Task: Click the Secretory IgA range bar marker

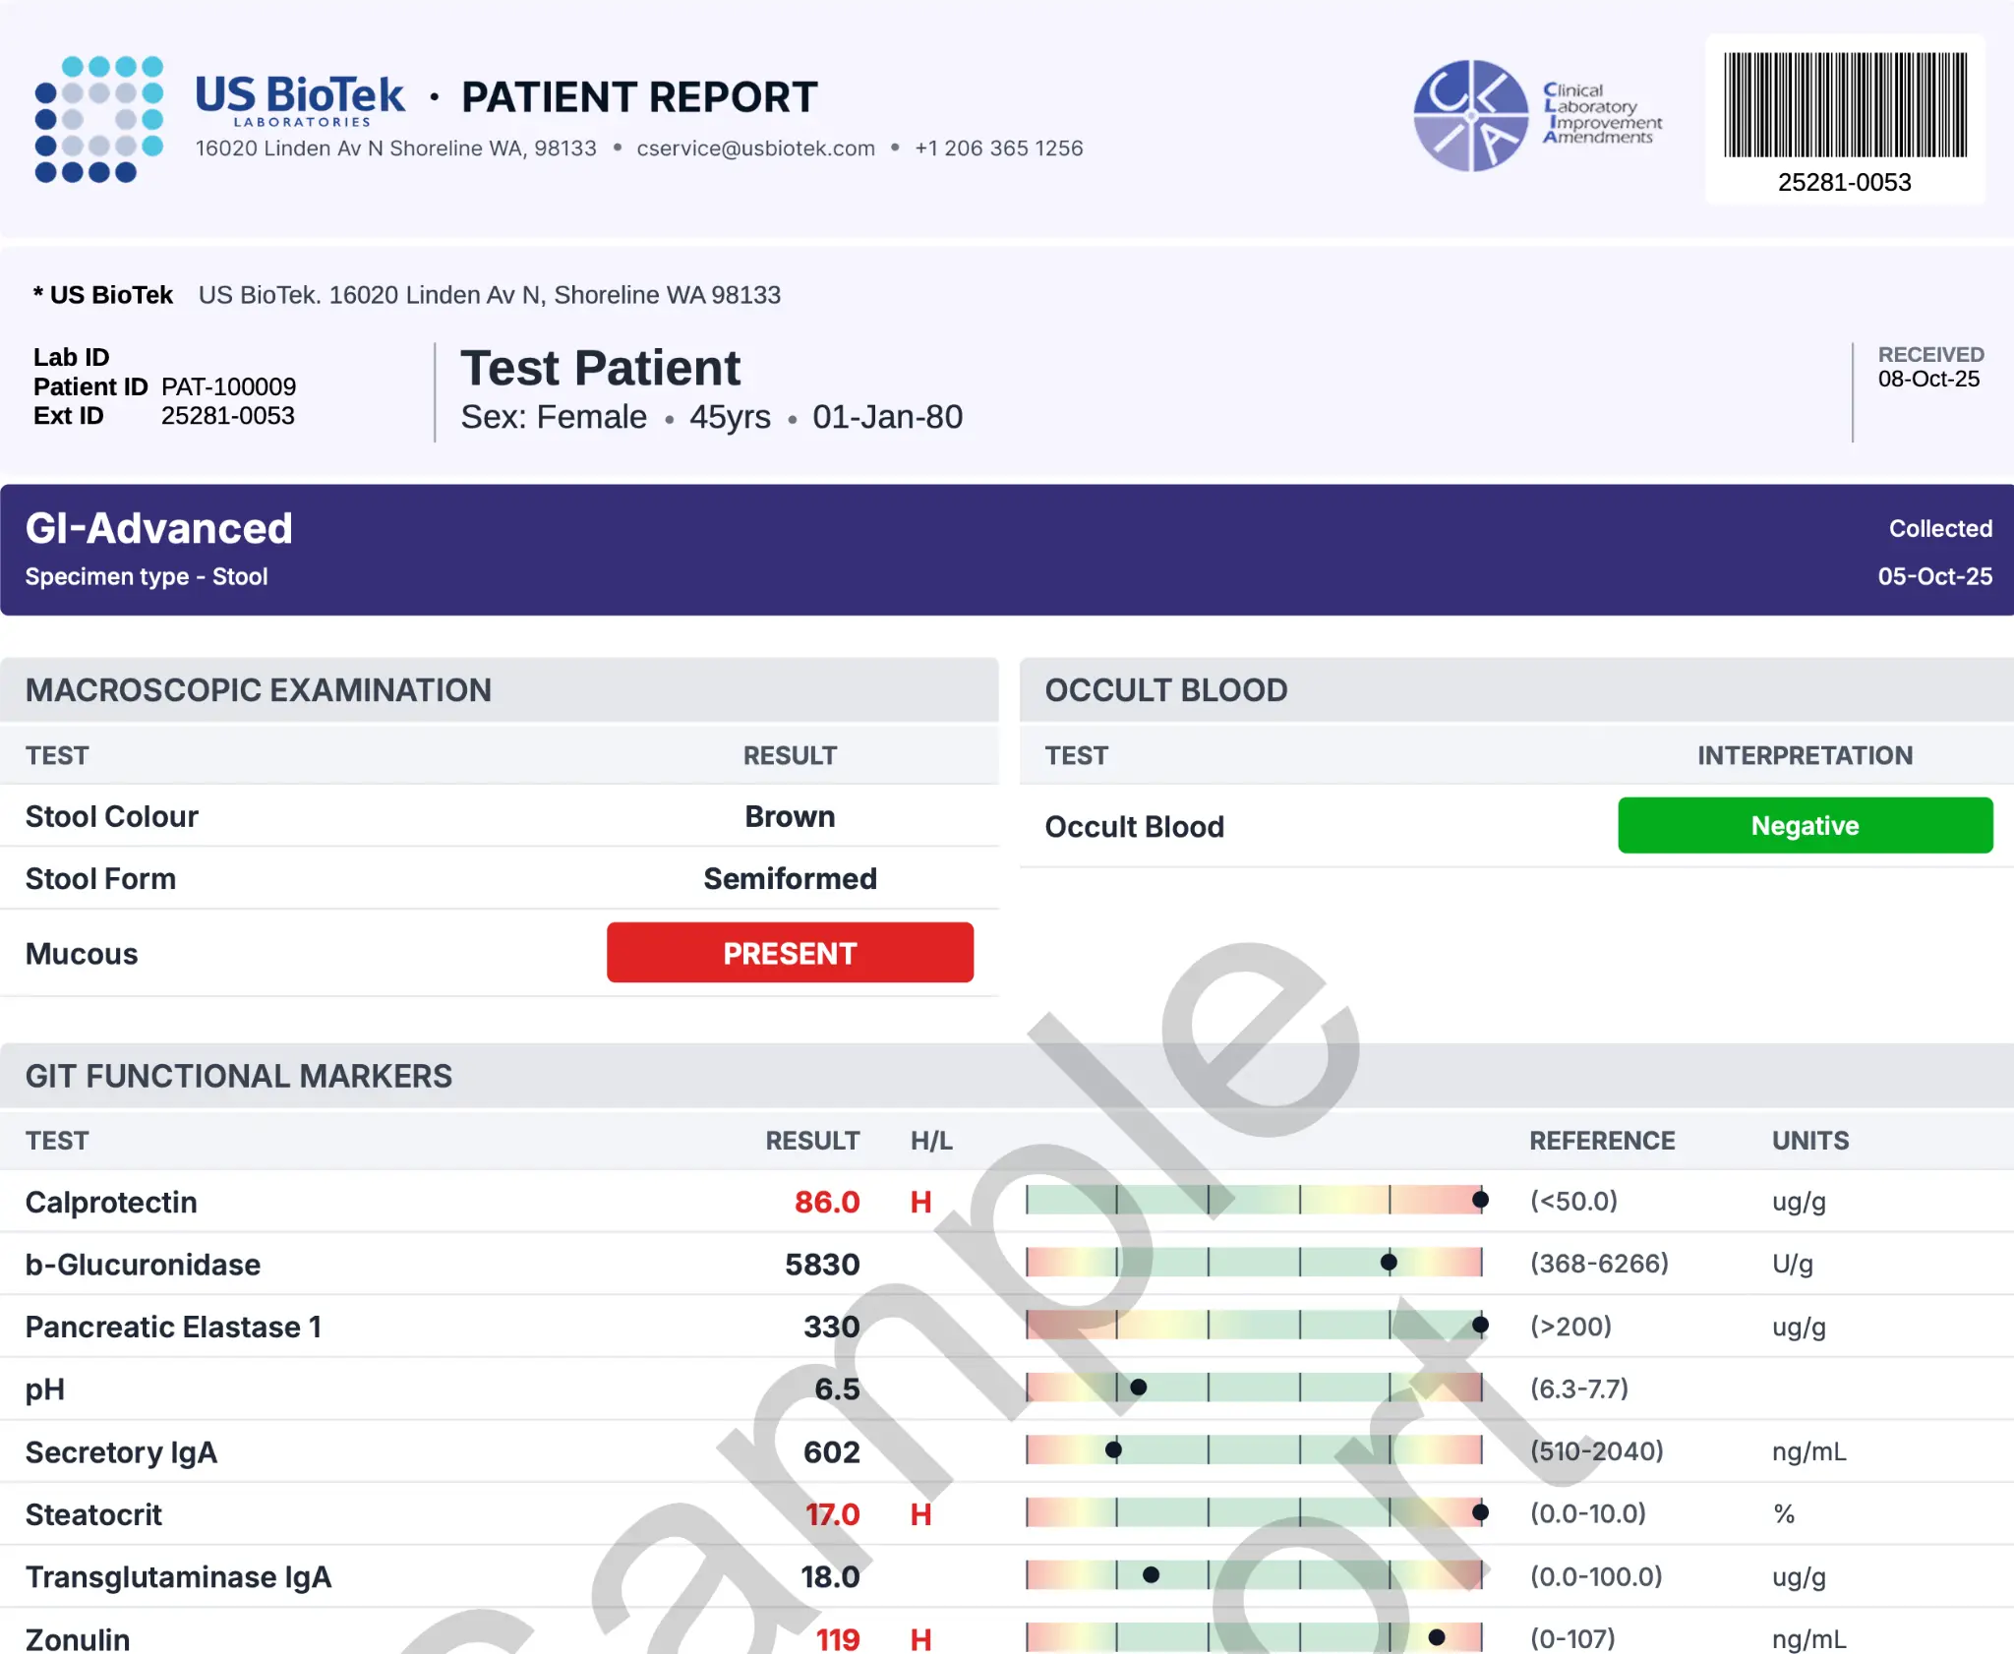Action: point(1113,1450)
